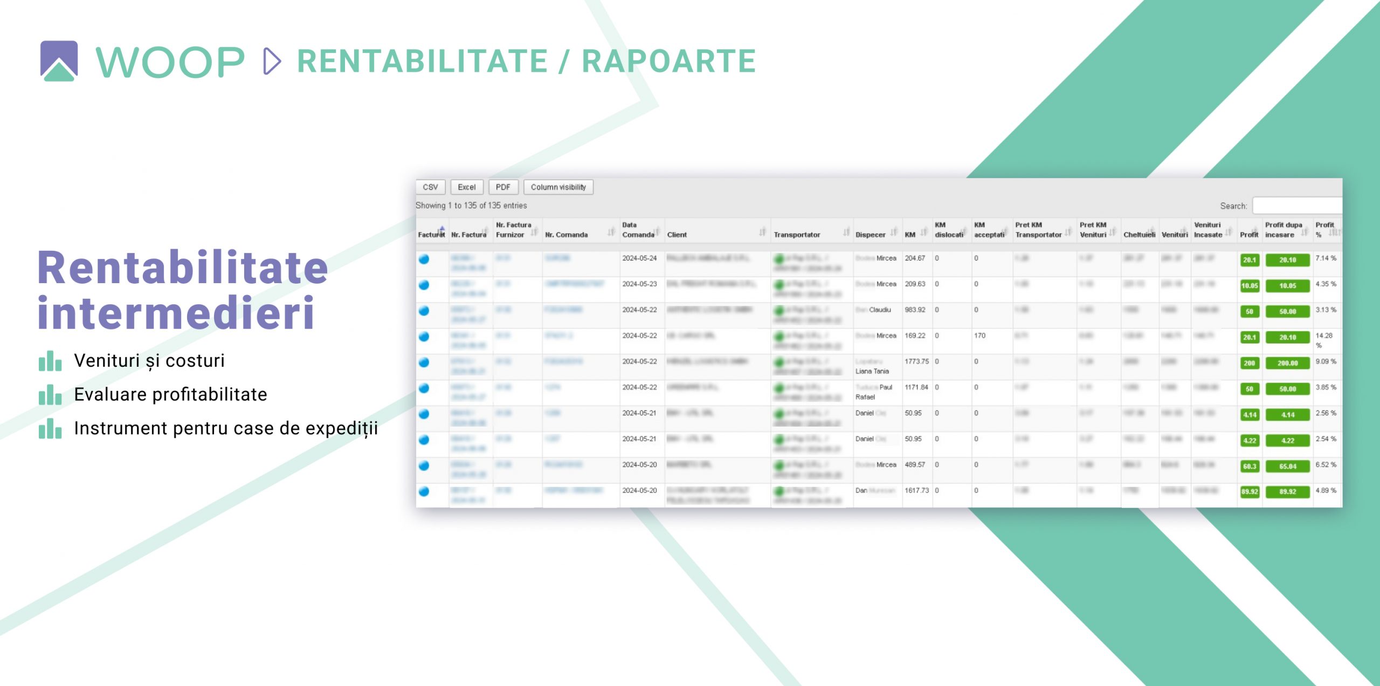Export the table as PDF
Image resolution: width=1380 pixels, height=686 pixels.
tap(503, 187)
